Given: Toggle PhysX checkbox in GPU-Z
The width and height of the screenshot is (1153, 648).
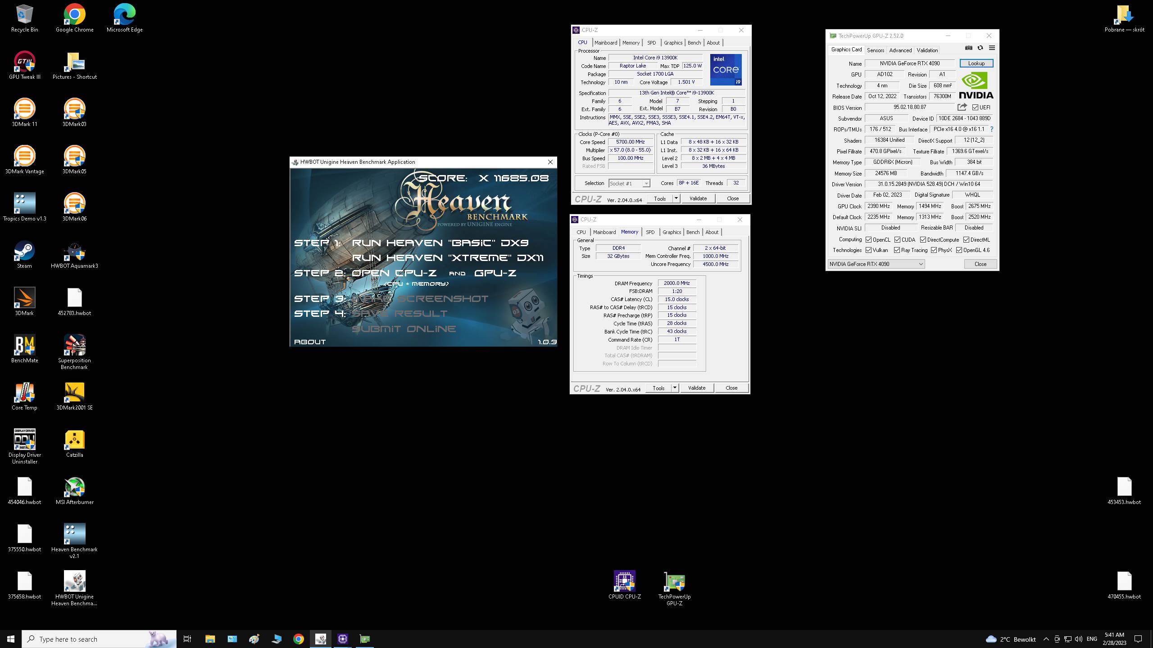Looking at the screenshot, I should (x=934, y=250).
